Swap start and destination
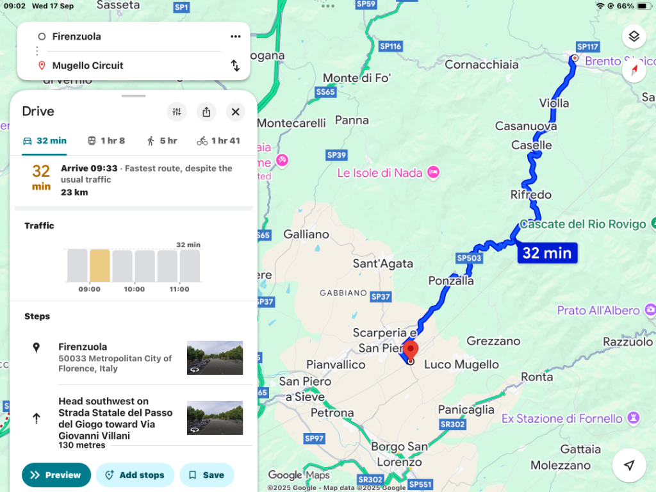This screenshot has width=656, height=492. point(236,66)
